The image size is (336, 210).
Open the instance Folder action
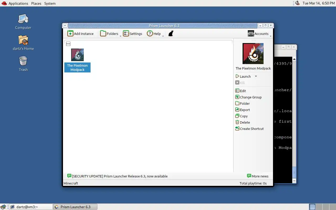(x=243, y=103)
